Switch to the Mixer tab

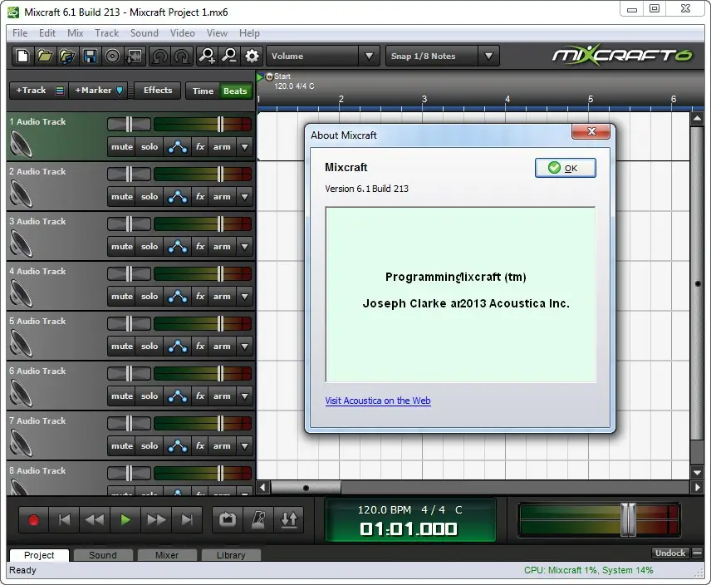pyautogui.click(x=167, y=555)
